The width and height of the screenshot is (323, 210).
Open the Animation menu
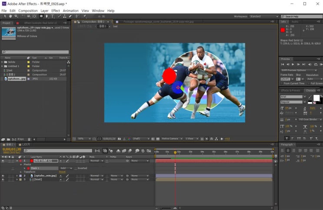click(x=71, y=11)
